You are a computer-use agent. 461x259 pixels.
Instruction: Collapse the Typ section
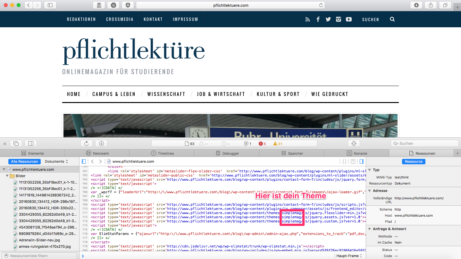[369, 170]
